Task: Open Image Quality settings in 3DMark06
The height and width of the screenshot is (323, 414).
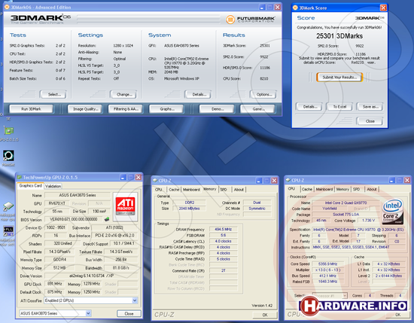Action: click(x=85, y=109)
